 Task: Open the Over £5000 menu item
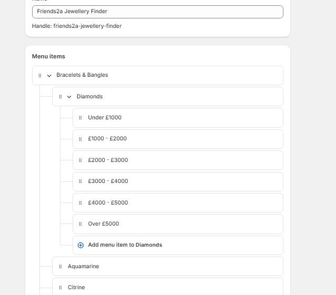(x=104, y=224)
